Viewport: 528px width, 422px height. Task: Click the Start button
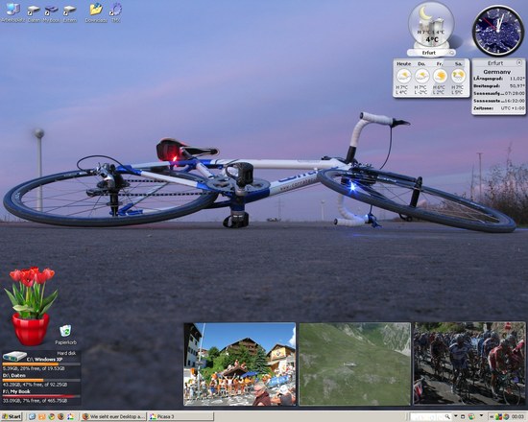tap(12, 416)
